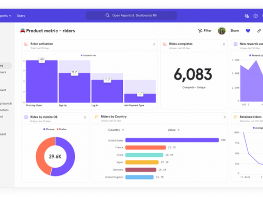
Task: Click the 15.7K United Kingdom value
Action: click(160, 177)
